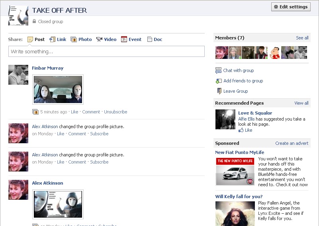
Task: Focus the 'Write something...' text box
Action: (x=106, y=51)
